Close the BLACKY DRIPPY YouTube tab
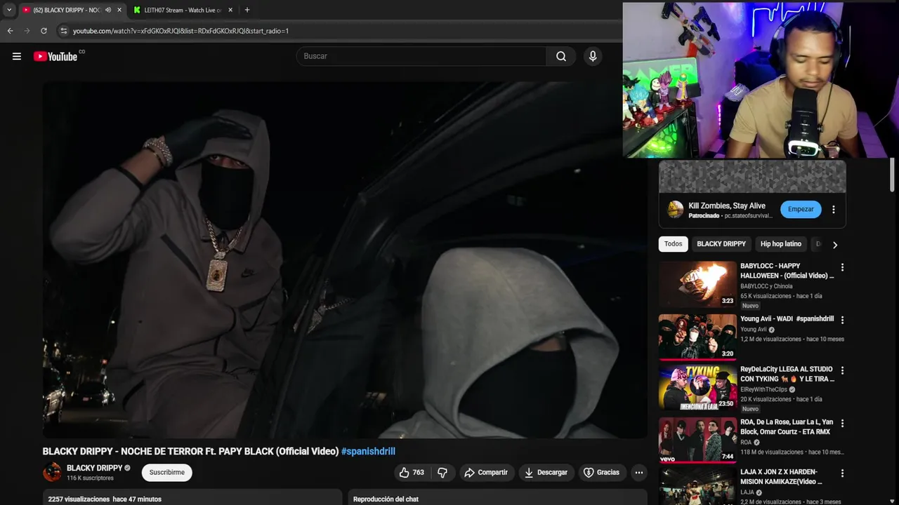The width and height of the screenshot is (899, 505). (x=119, y=10)
